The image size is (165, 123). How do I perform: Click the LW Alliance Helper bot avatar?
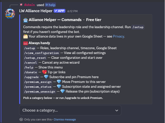(x=10, y=14)
